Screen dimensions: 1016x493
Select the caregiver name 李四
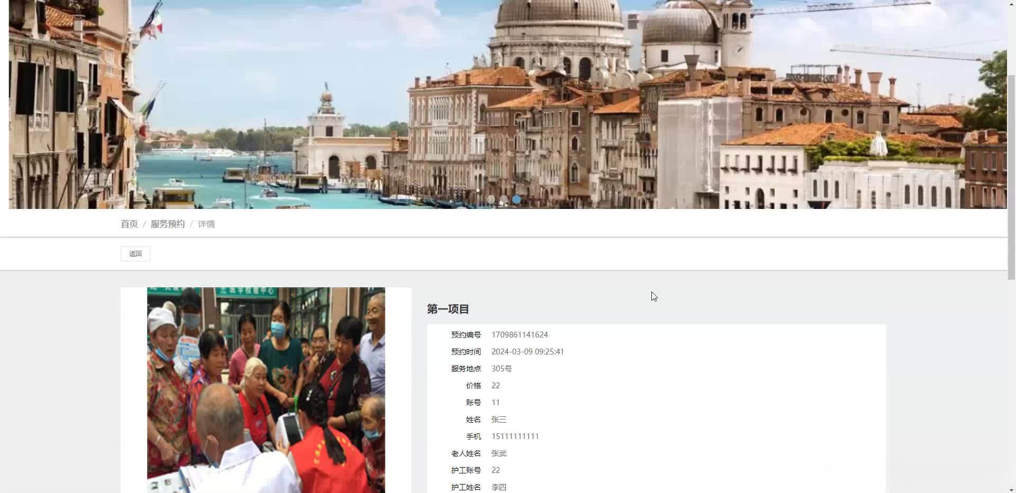tap(499, 487)
